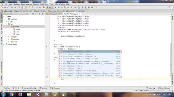Click the Windows Start button
174x97 pixels.
coord(3,95)
